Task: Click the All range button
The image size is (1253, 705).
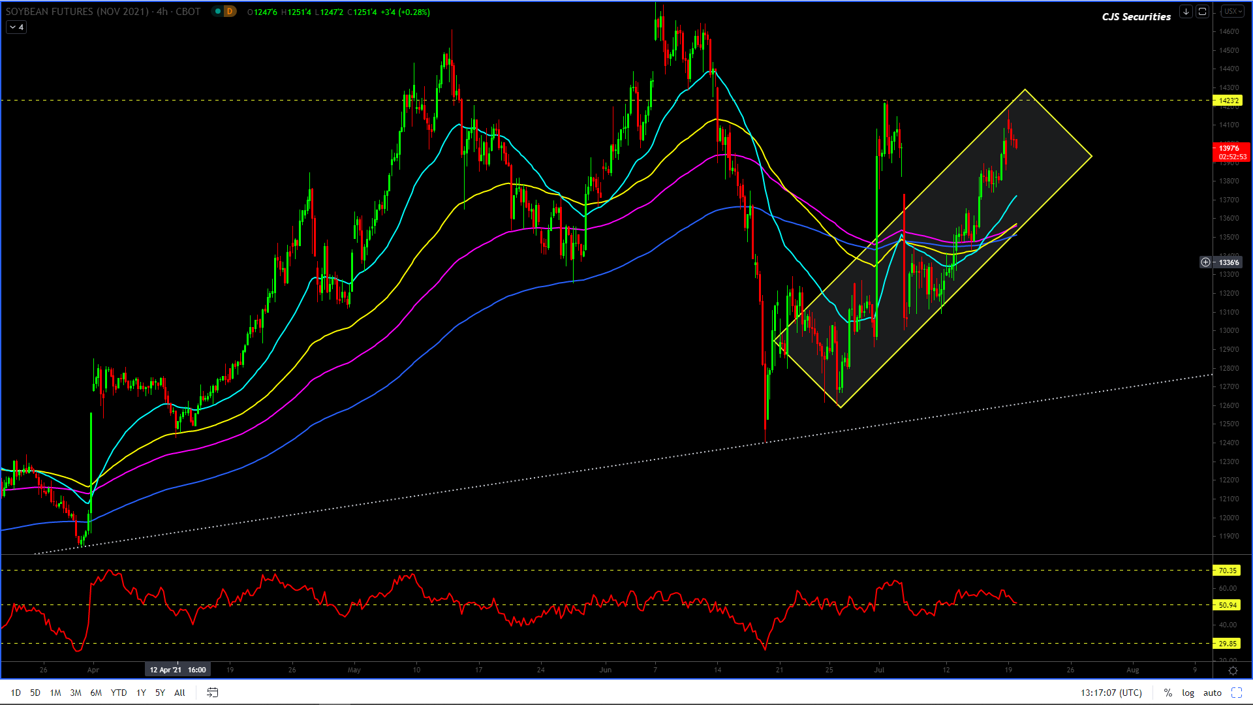Action: pos(179,693)
